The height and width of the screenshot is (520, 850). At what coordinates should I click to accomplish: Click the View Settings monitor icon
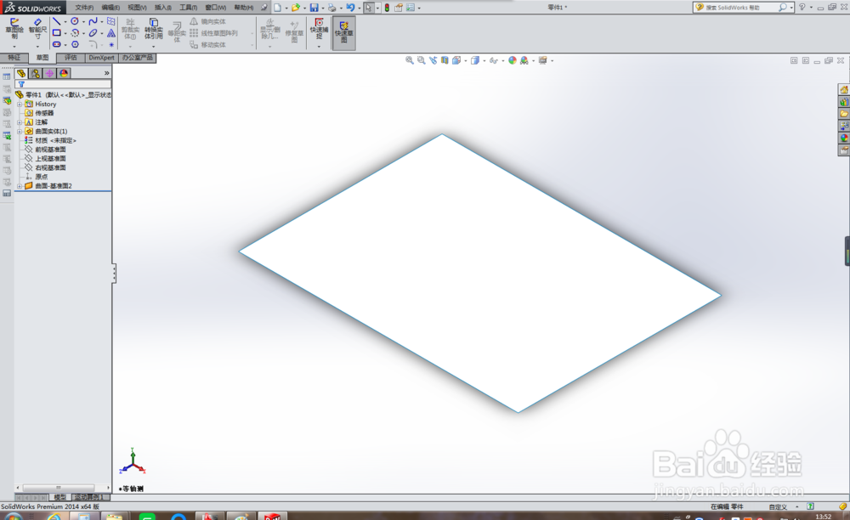click(x=542, y=60)
